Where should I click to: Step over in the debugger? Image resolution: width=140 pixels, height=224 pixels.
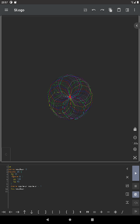coord(136,203)
